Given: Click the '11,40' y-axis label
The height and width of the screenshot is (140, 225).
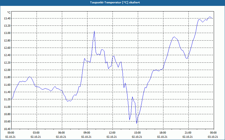Looking at the screenshot, I should click(x=7, y=92).
